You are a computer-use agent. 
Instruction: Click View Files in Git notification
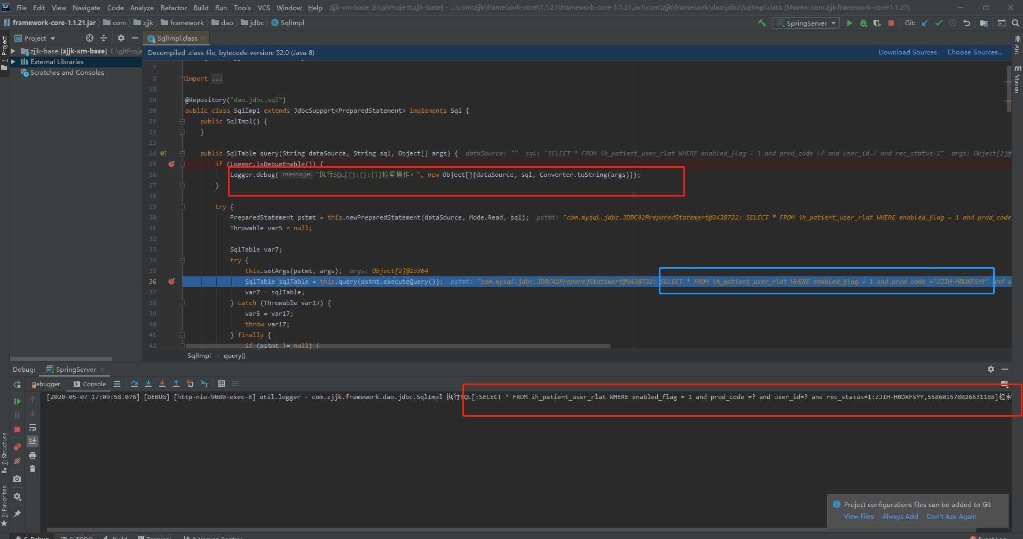pyautogui.click(x=859, y=517)
